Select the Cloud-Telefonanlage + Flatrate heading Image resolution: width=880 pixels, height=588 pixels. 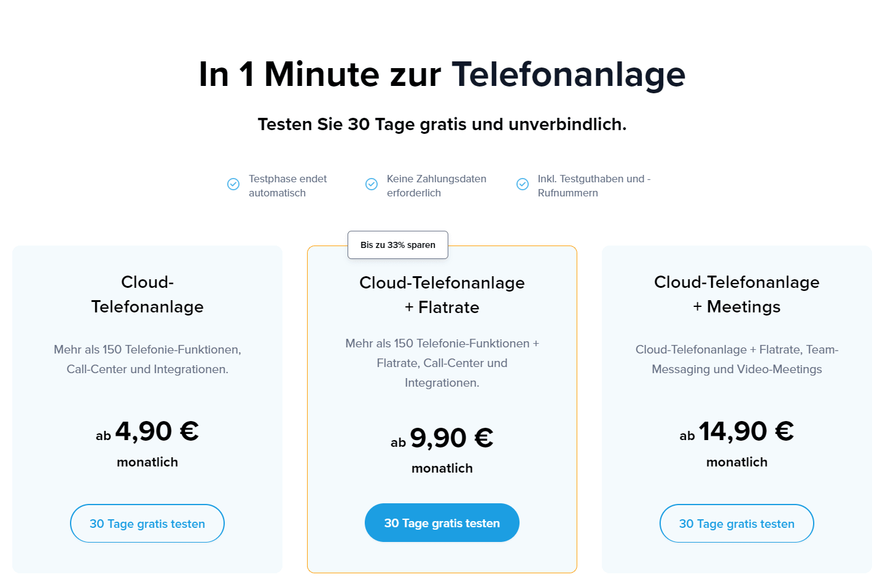442,295
